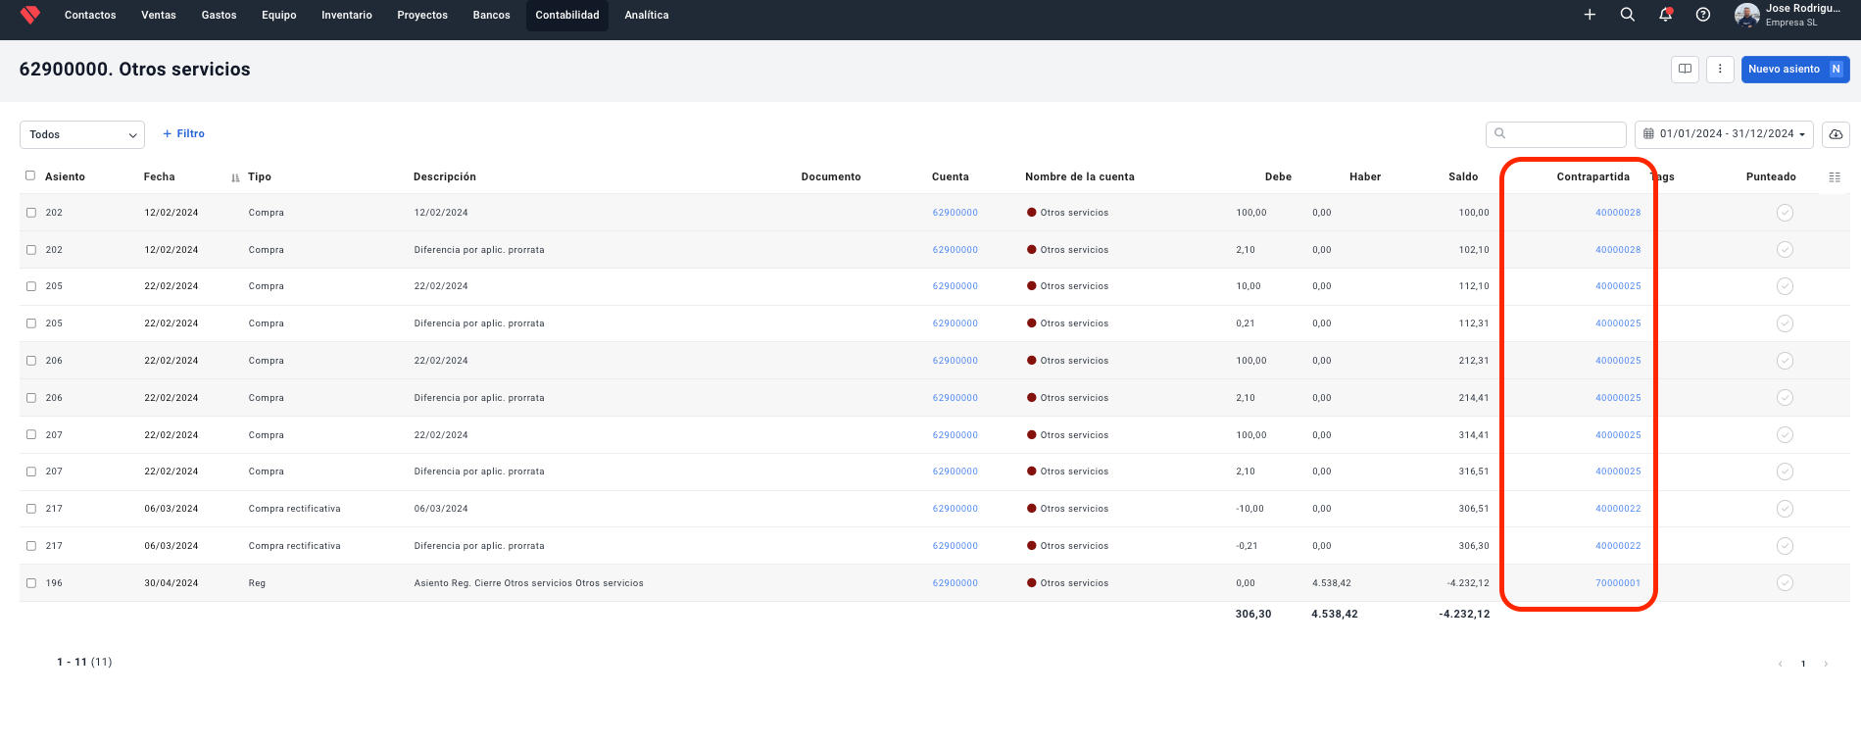
Task: Open Contactos menu
Action: (90, 15)
